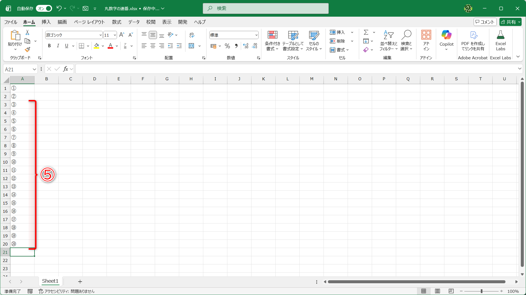Toggle Italic formatting

click(x=58, y=46)
